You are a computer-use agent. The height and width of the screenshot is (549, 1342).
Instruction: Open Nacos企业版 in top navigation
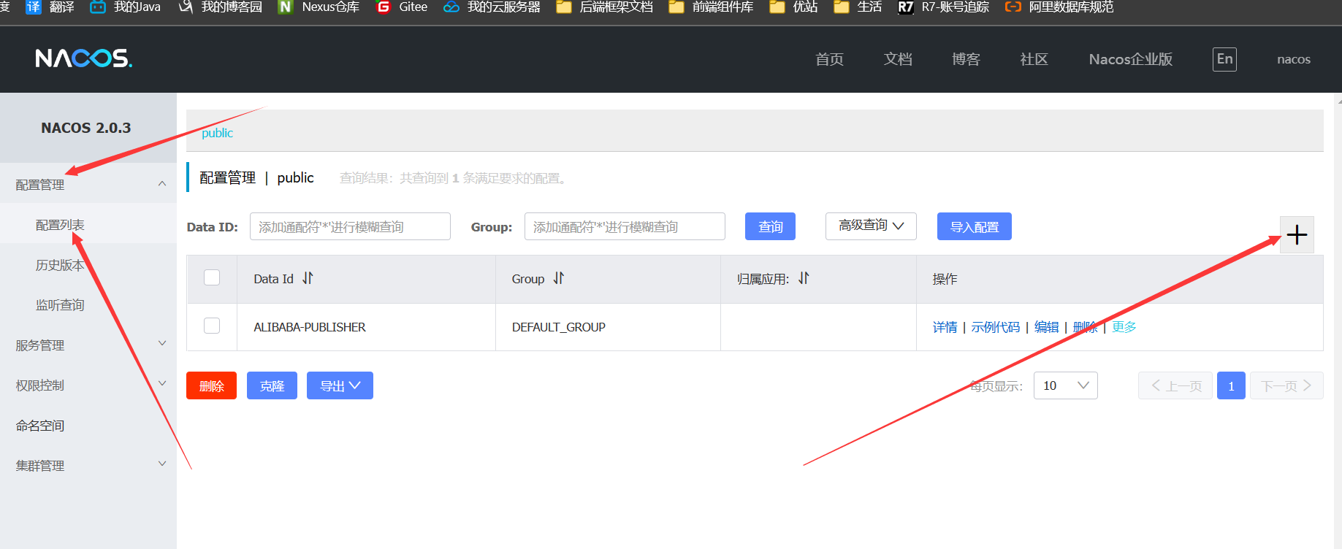1131,59
